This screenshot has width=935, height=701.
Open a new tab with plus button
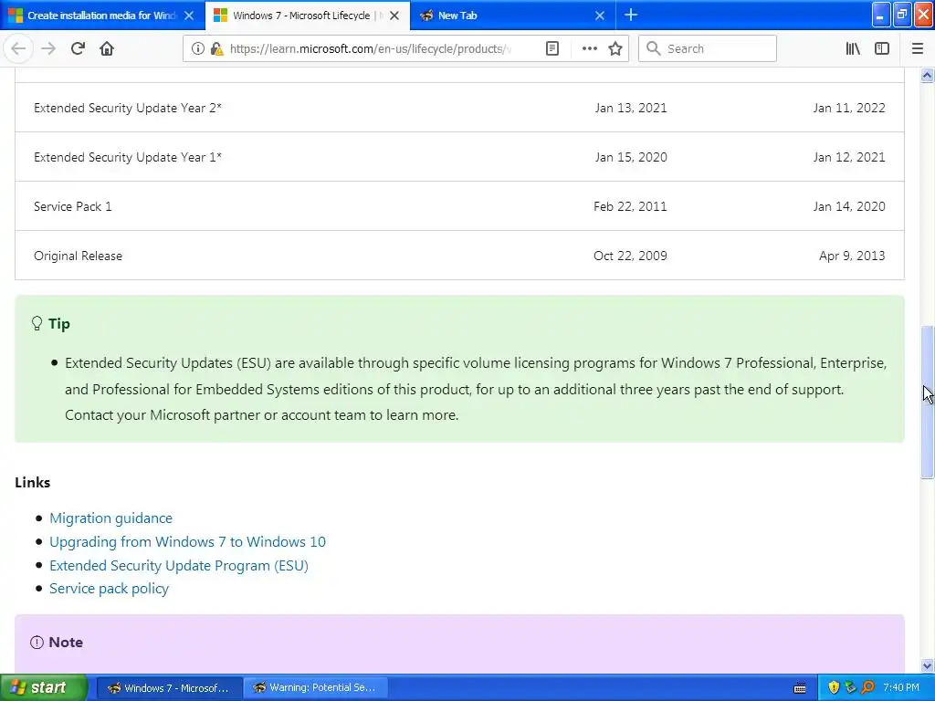[630, 15]
